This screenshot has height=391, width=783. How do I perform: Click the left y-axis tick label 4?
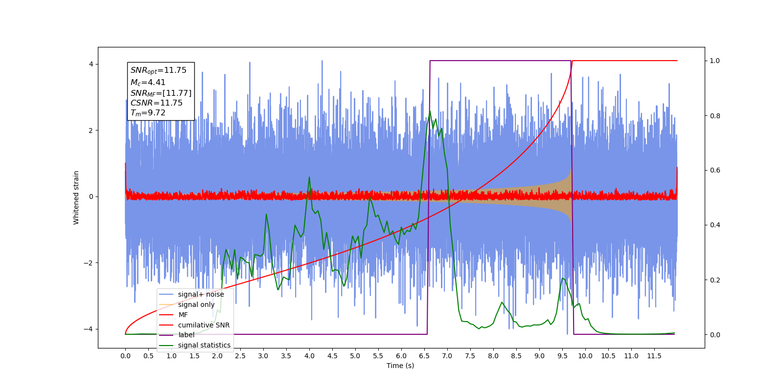coord(91,65)
